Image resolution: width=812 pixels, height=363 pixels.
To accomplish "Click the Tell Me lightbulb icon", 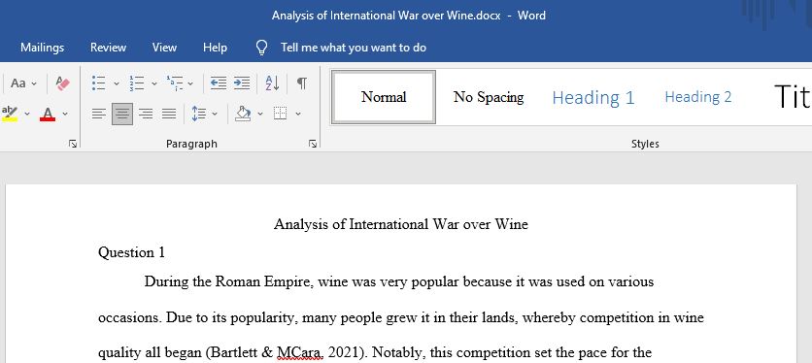I will click(x=262, y=49).
